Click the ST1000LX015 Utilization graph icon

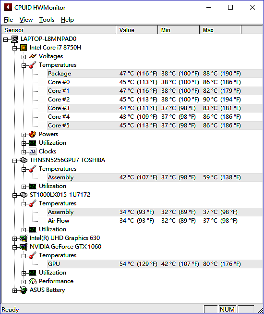33,229
